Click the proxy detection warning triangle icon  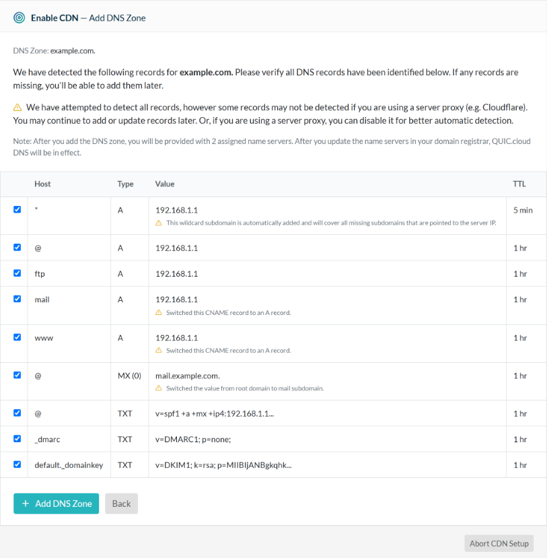click(x=17, y=108)
